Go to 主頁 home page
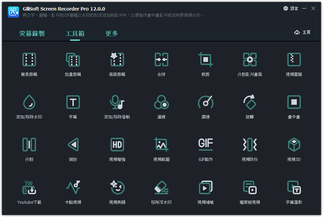The image size is (323, 217). 302,32
